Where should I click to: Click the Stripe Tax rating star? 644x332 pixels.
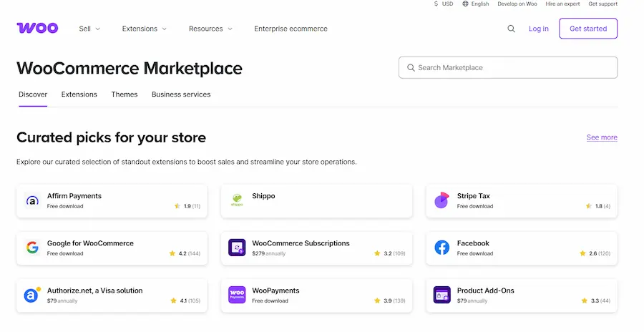click(x=589, y=206)
